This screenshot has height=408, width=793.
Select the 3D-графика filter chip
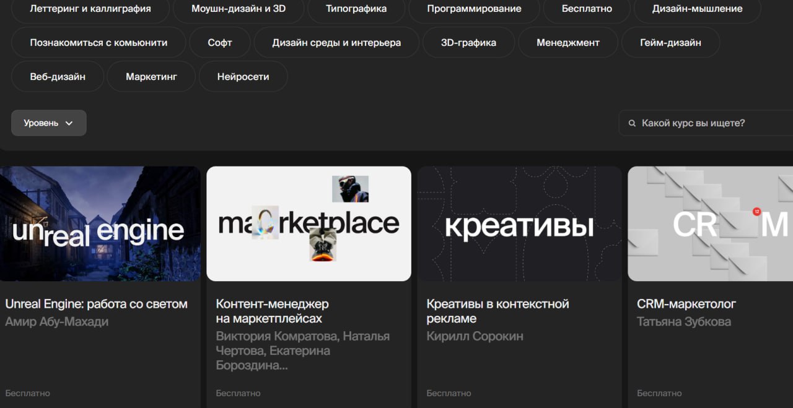point(468,43)
